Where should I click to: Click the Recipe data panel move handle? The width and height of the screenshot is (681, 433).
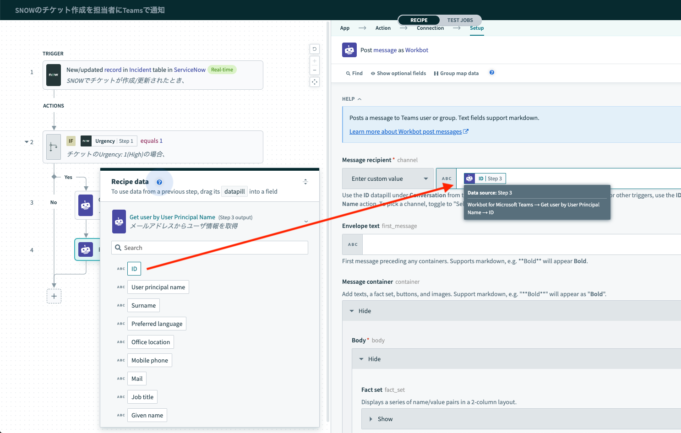tap(305, 182)
